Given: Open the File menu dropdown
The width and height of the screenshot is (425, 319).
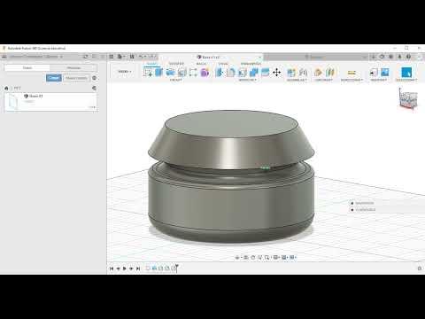Looking at the screenshot, I should tap(121, 57).
